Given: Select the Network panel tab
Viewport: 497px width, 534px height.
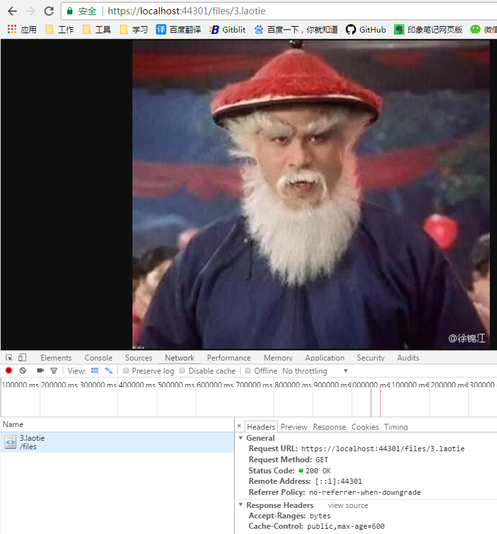Looking at the screenshot, I should (179, 358).
